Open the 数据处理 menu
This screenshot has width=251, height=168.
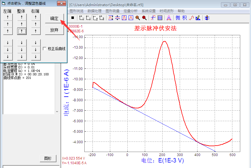[x=94, y=11]
